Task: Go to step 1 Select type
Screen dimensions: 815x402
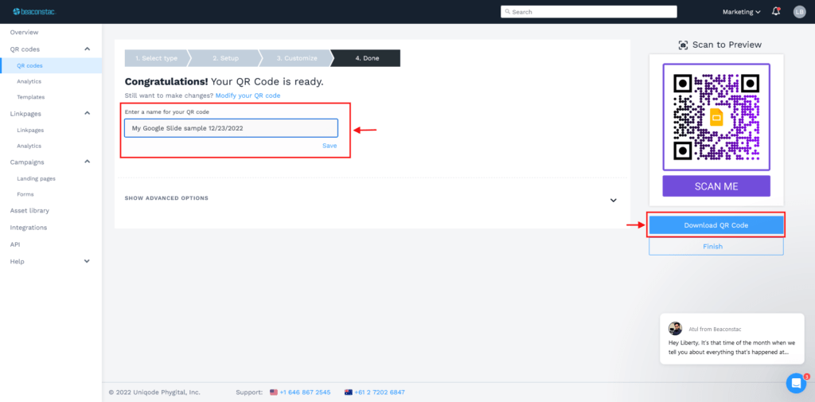Action: (156, 58)
